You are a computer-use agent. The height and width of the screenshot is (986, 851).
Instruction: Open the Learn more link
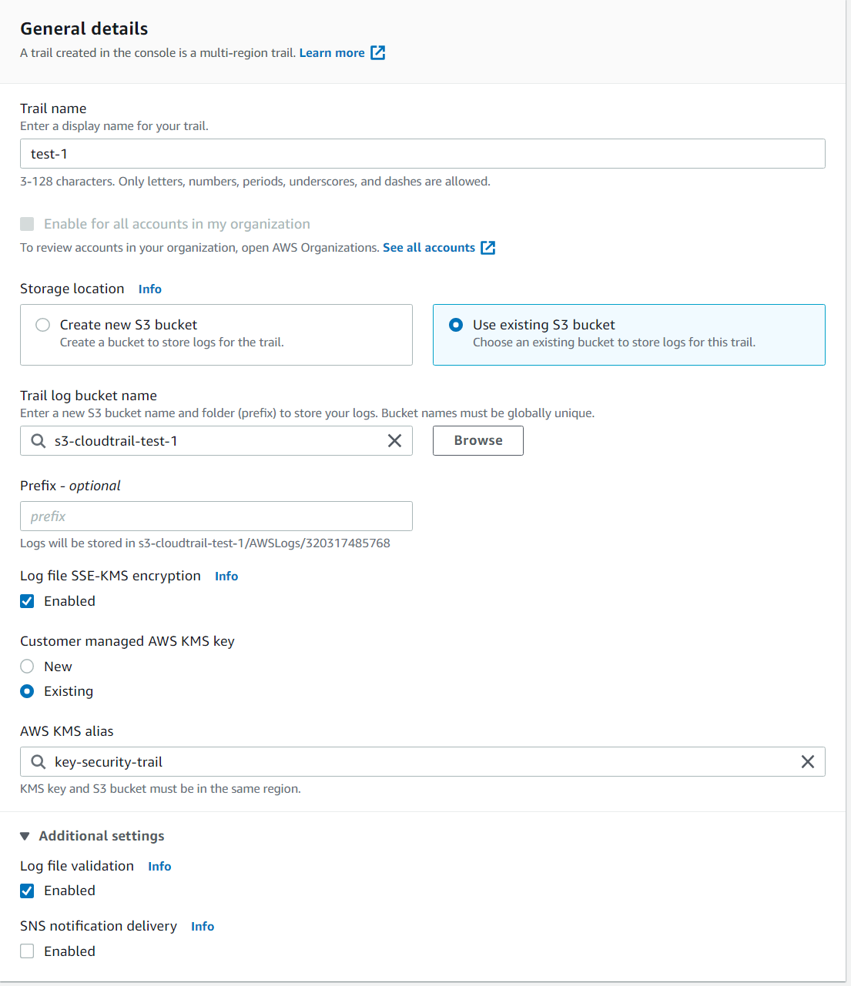(x=332, y=53)
